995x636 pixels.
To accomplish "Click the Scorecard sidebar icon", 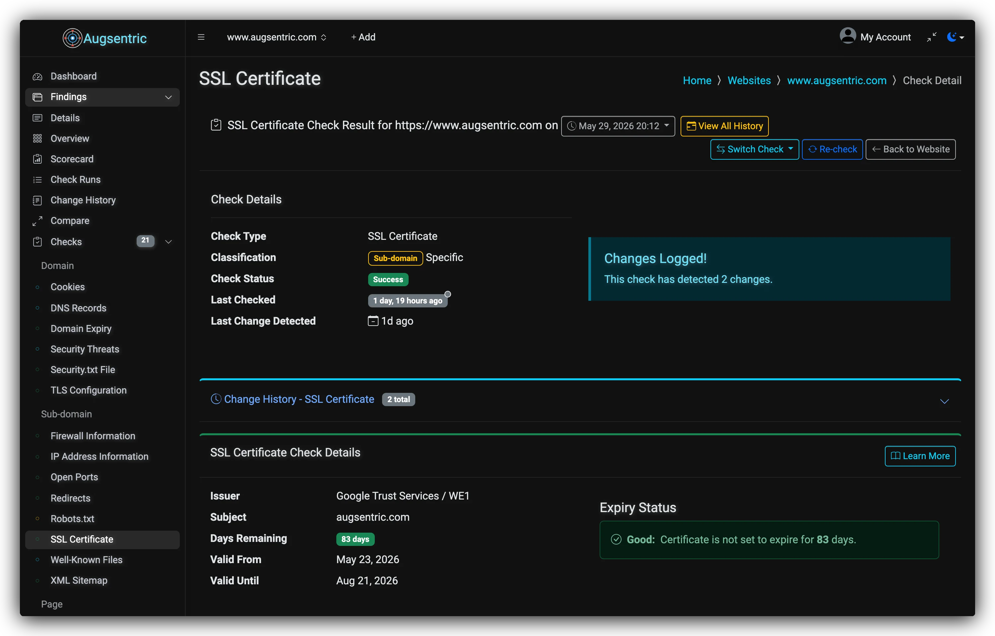I will (x=37, y=159).
